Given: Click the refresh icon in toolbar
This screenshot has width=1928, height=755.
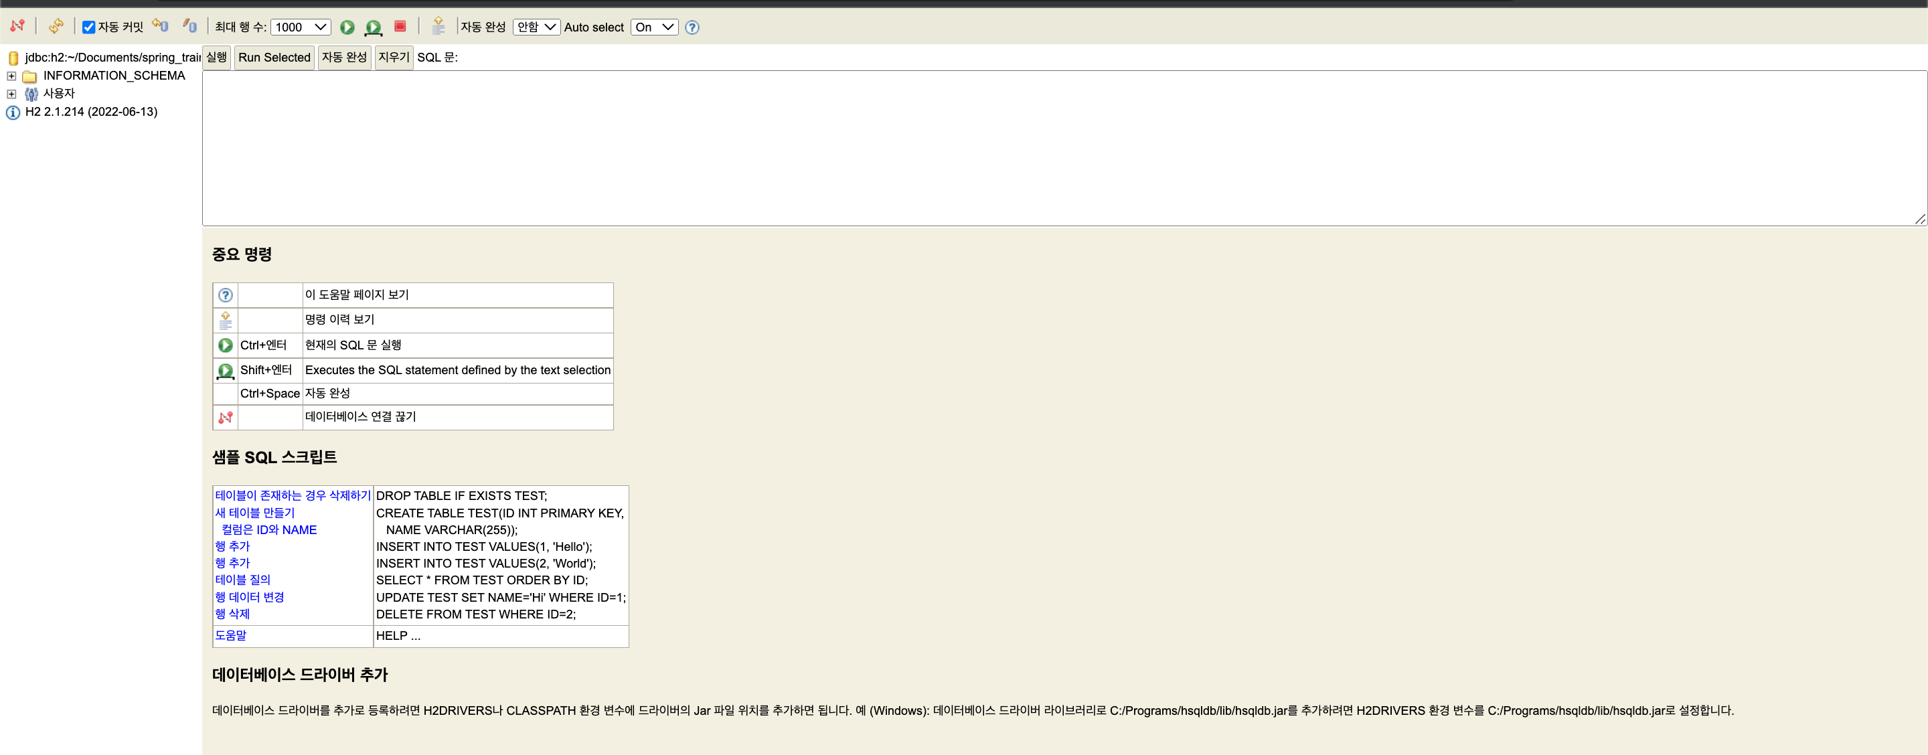Looking at the screenshot, I should pos(56,26).
